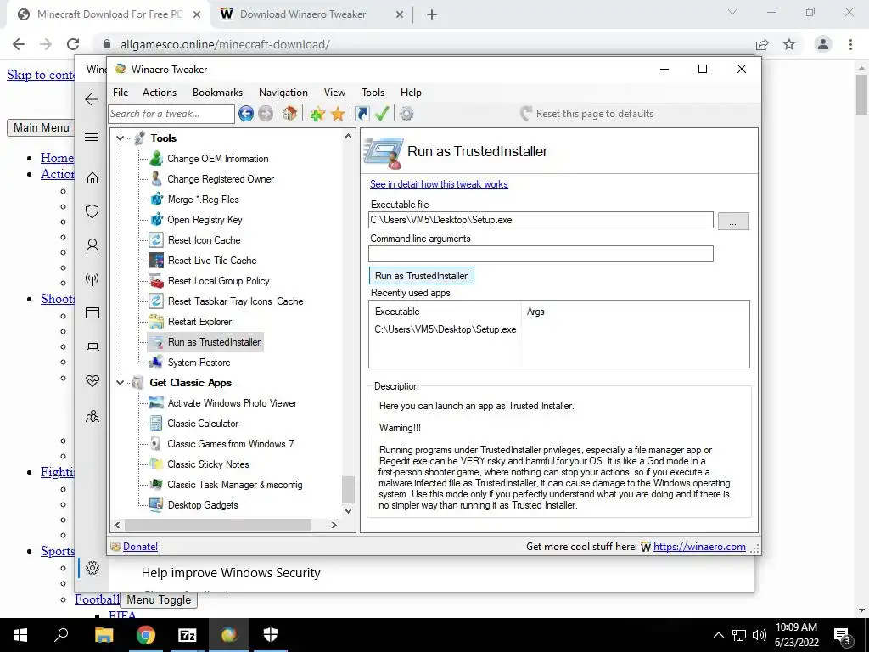Viewport: 869px width, 652px height.
Task: Click the Windows Security back arrow
Action: tap(92, 99)
